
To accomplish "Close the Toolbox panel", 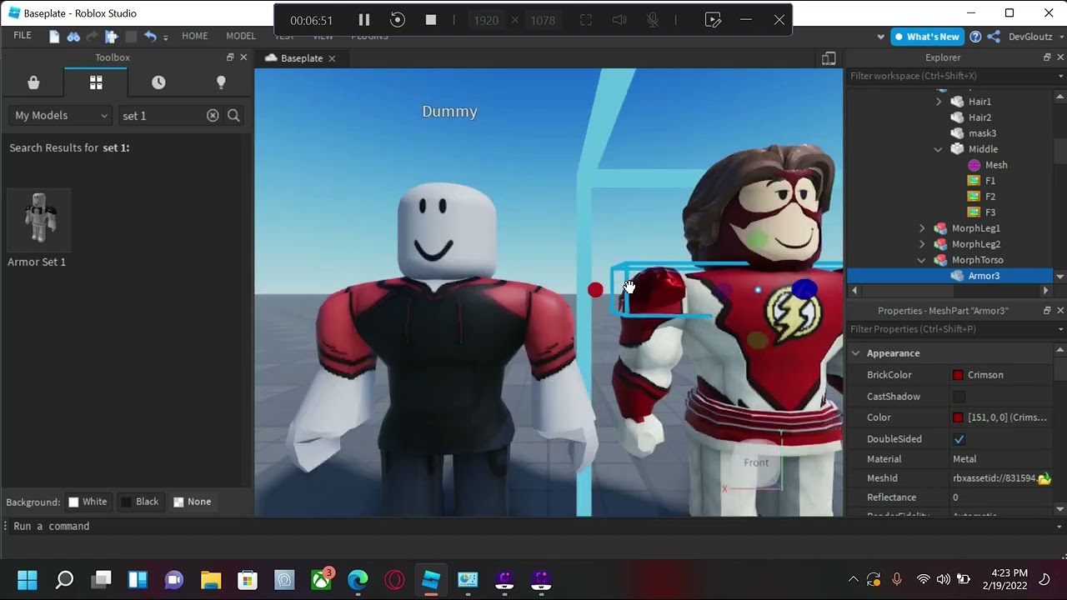I will click(x=243, y=57).
